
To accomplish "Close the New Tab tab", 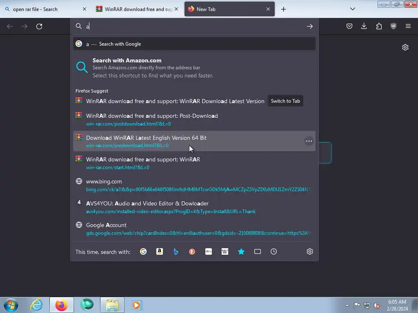I will (x=268, y=9).
